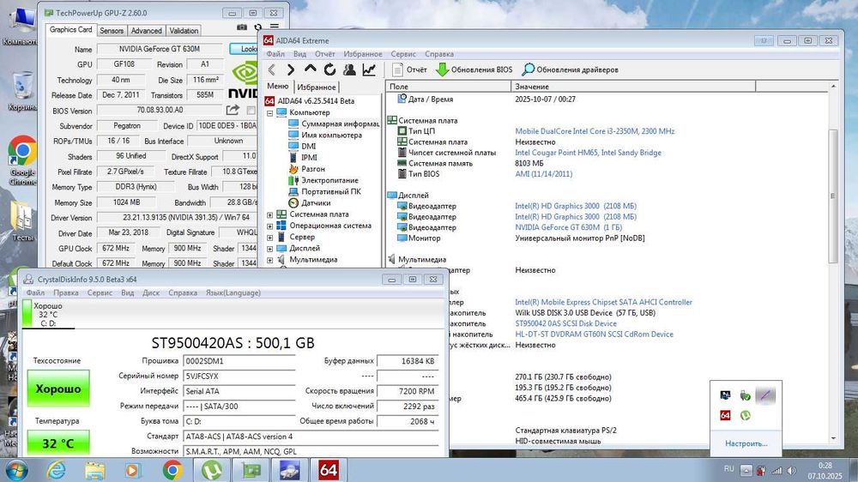This screenshot has width=858, height=482.
Task: Click the volume speaker tray icon
Action: pyautogui.click(x=792, y=471)
